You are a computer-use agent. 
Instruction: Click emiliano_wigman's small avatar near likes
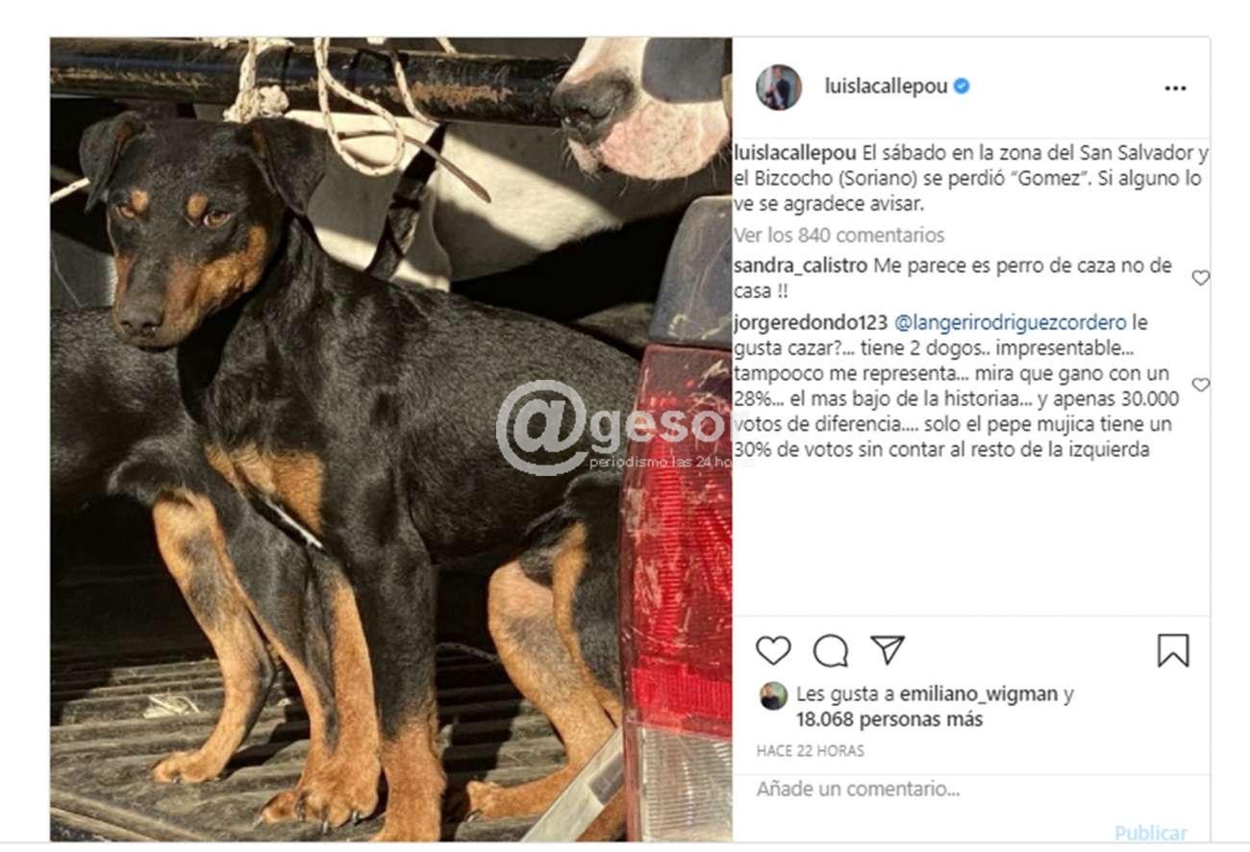point(772,695)
